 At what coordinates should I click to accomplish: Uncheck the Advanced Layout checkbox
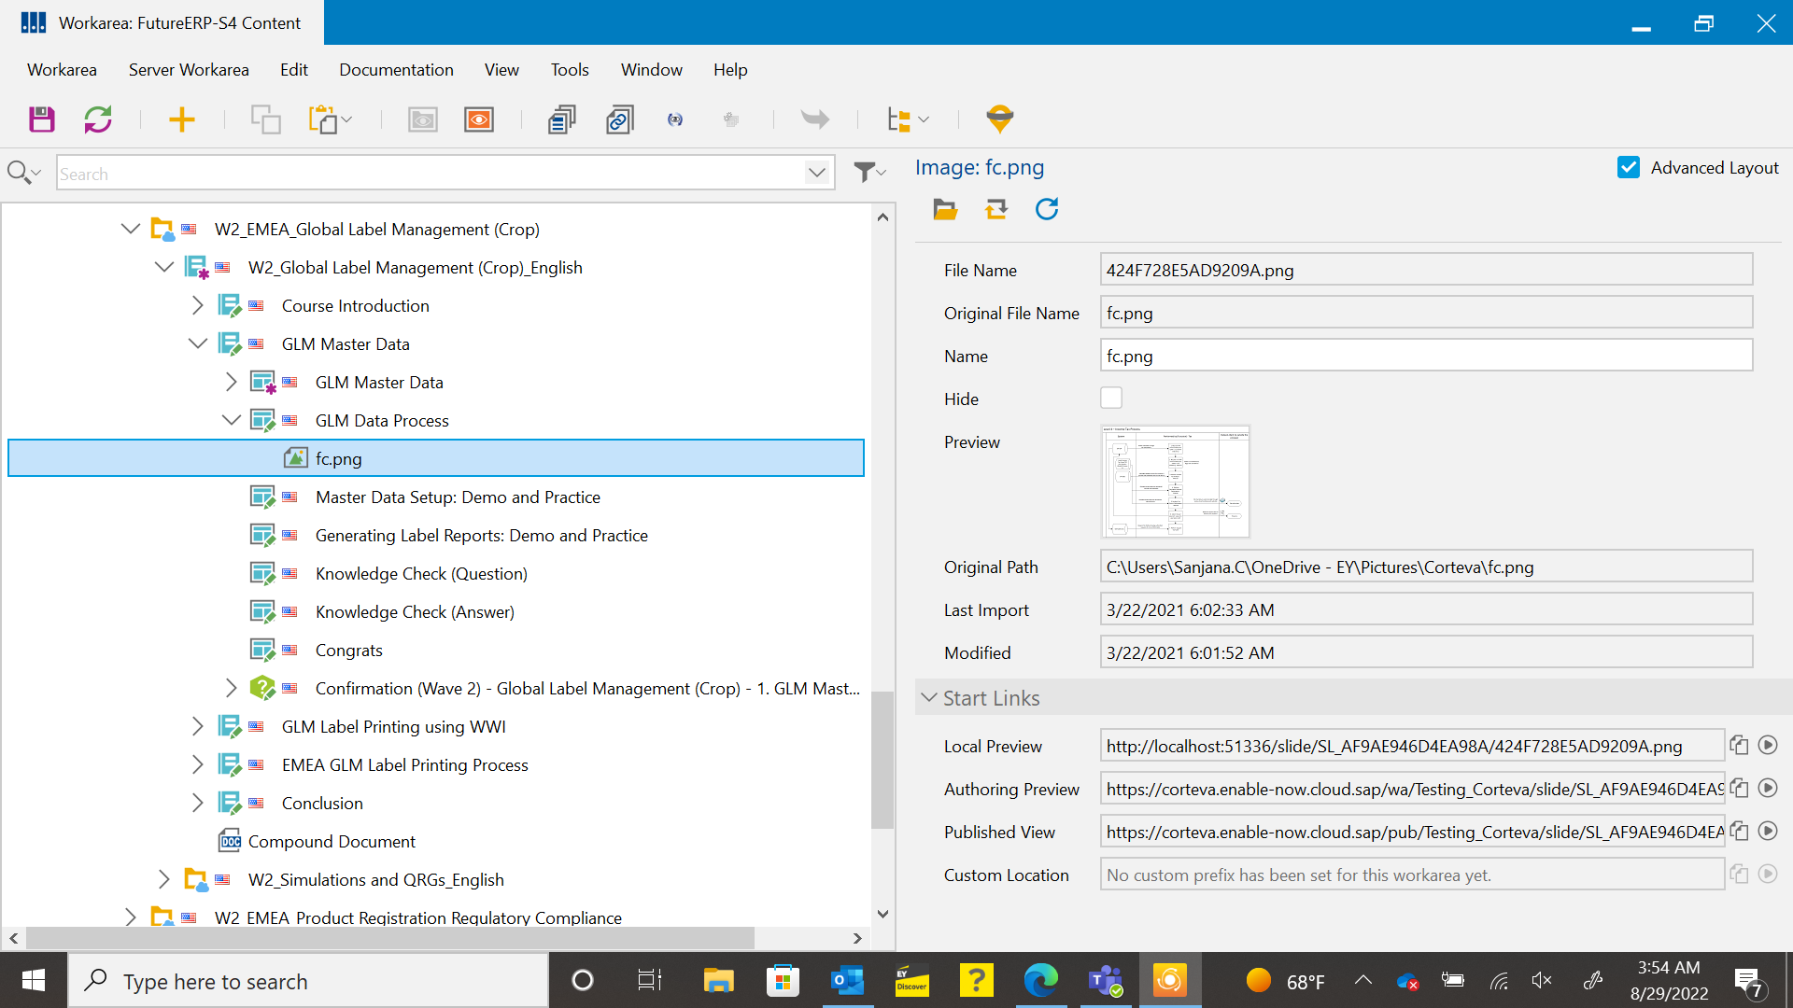tap(1629, 167)
